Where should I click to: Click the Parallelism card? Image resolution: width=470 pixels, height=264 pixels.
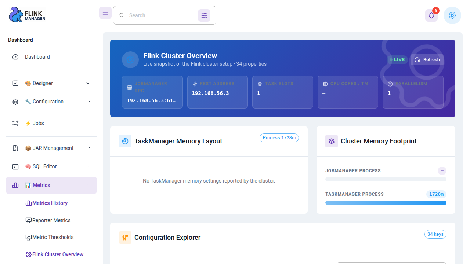(x=413, y=92)
